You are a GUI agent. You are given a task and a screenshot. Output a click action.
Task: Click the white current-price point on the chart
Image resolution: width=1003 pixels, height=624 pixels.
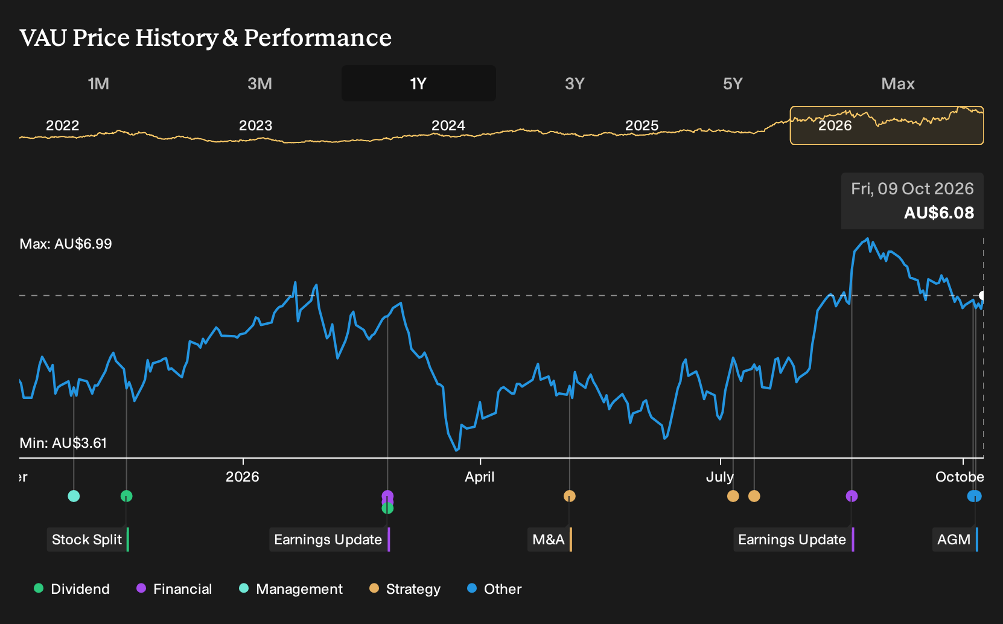point(982,296)
